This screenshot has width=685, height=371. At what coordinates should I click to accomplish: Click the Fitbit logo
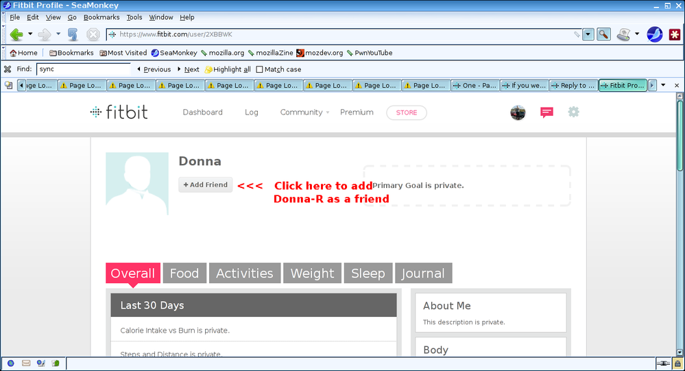[119, 112]
